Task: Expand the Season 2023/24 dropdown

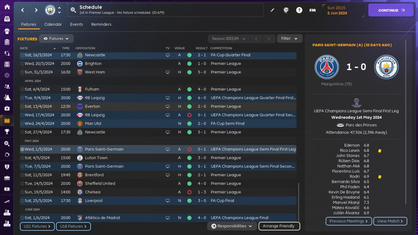Action: [229, 39]
